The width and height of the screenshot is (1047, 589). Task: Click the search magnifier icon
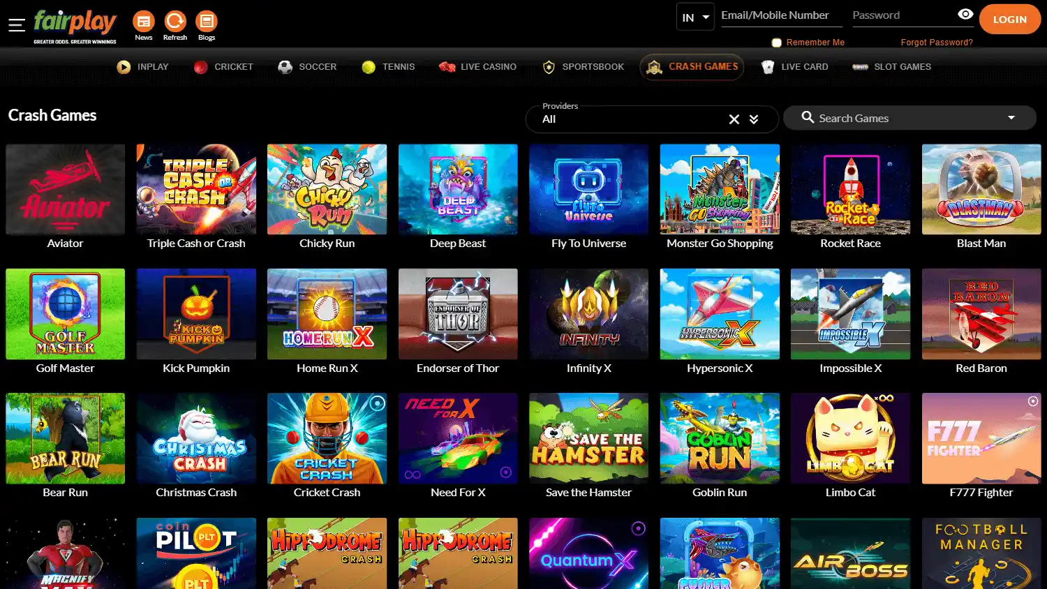click(808, 117)
